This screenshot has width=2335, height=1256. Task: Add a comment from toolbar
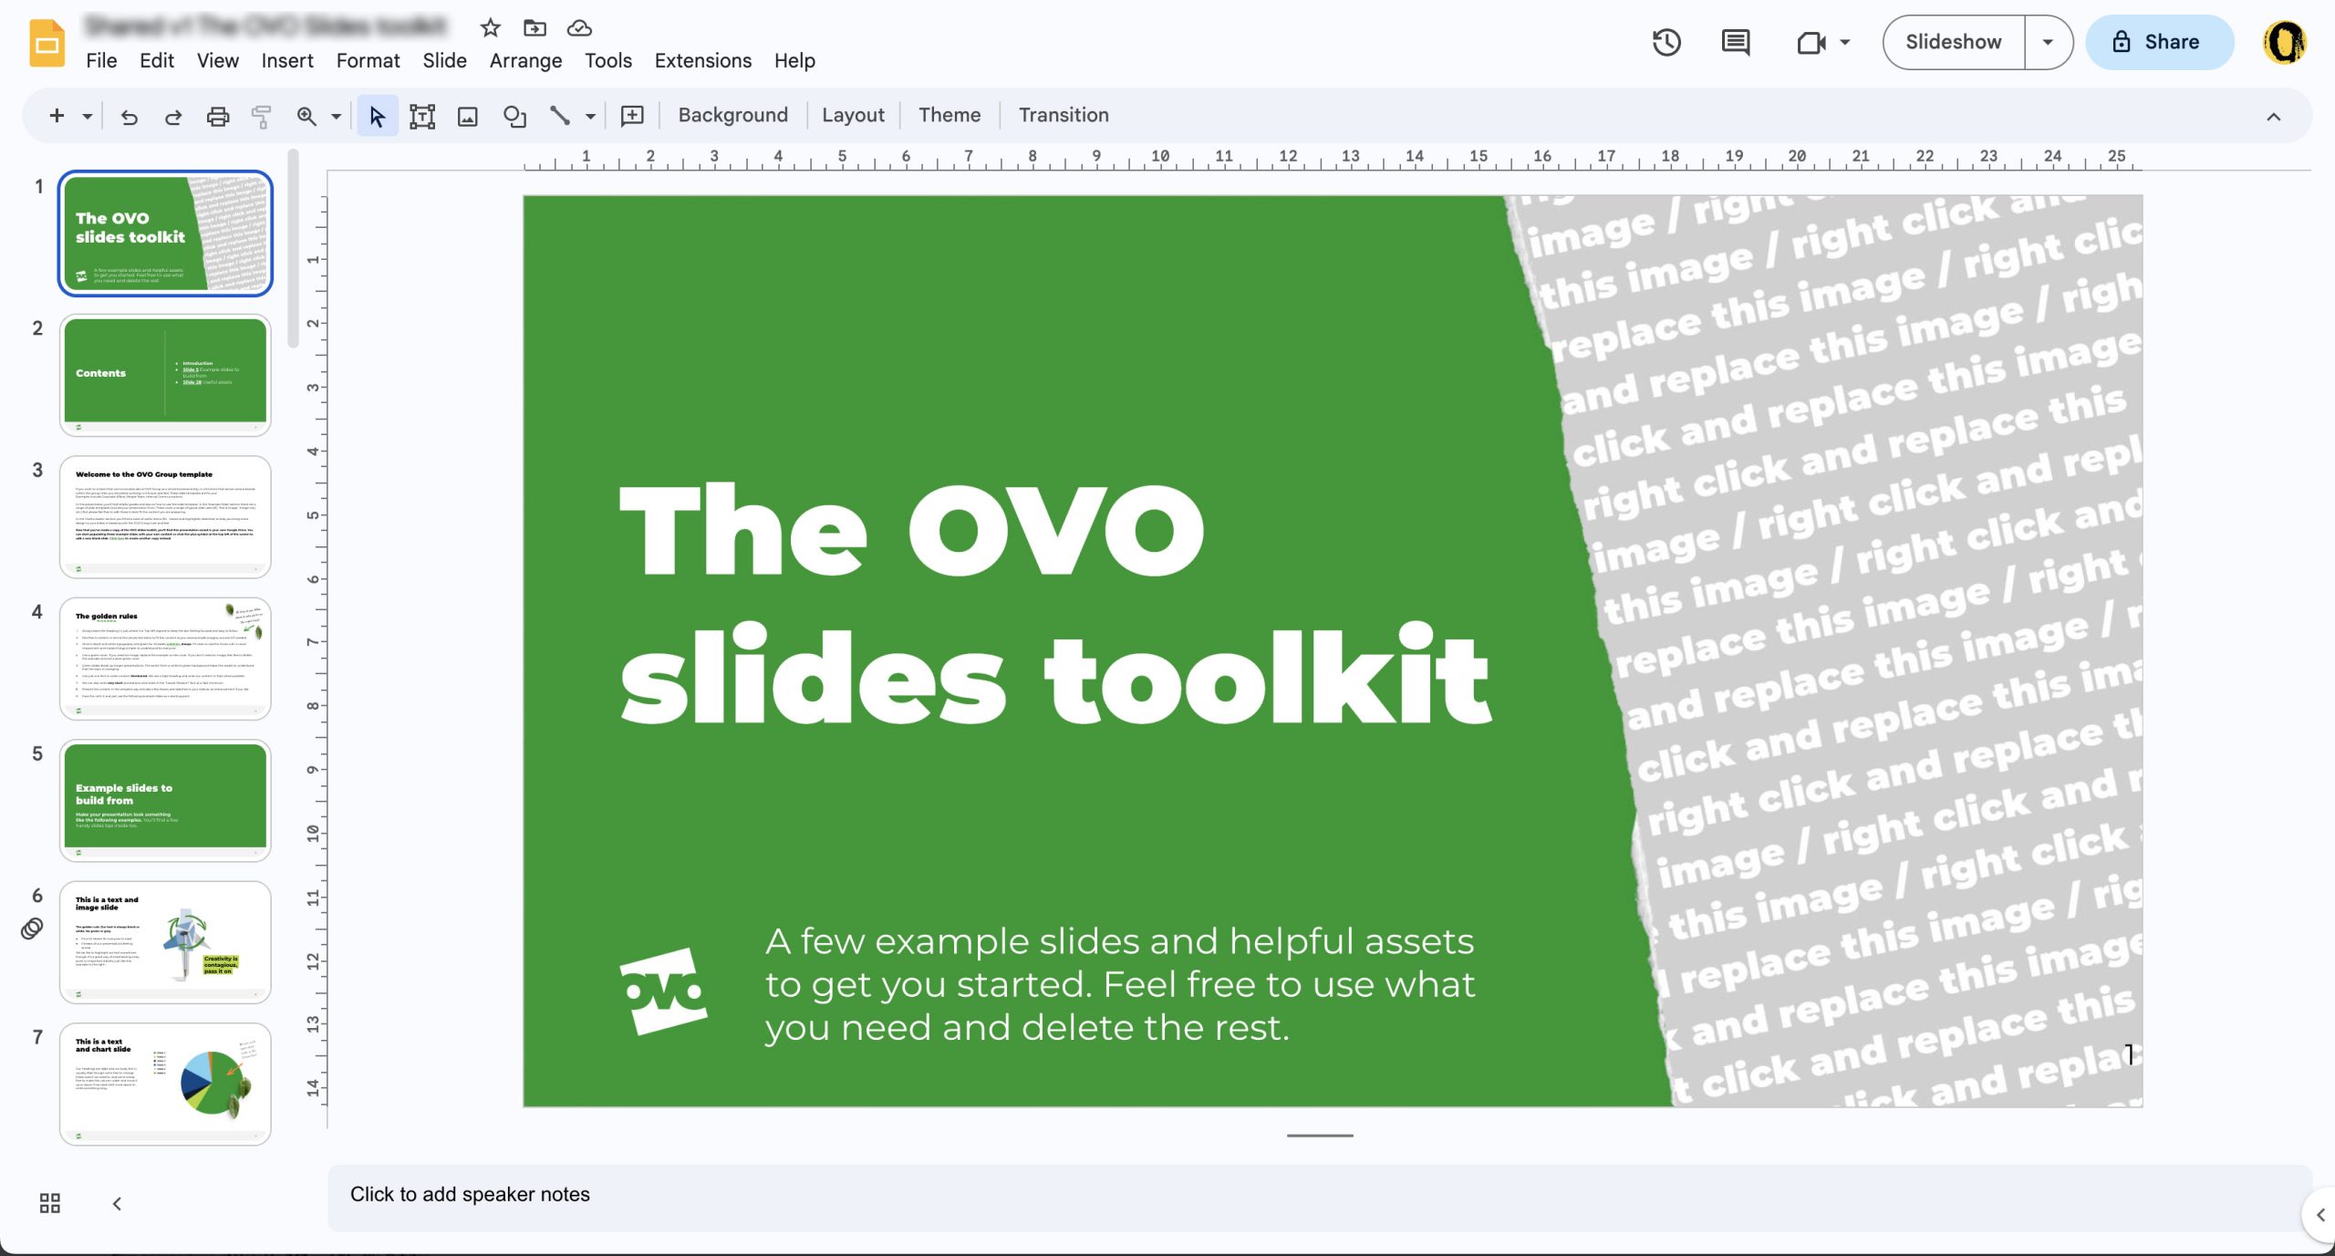click(632, 116)
